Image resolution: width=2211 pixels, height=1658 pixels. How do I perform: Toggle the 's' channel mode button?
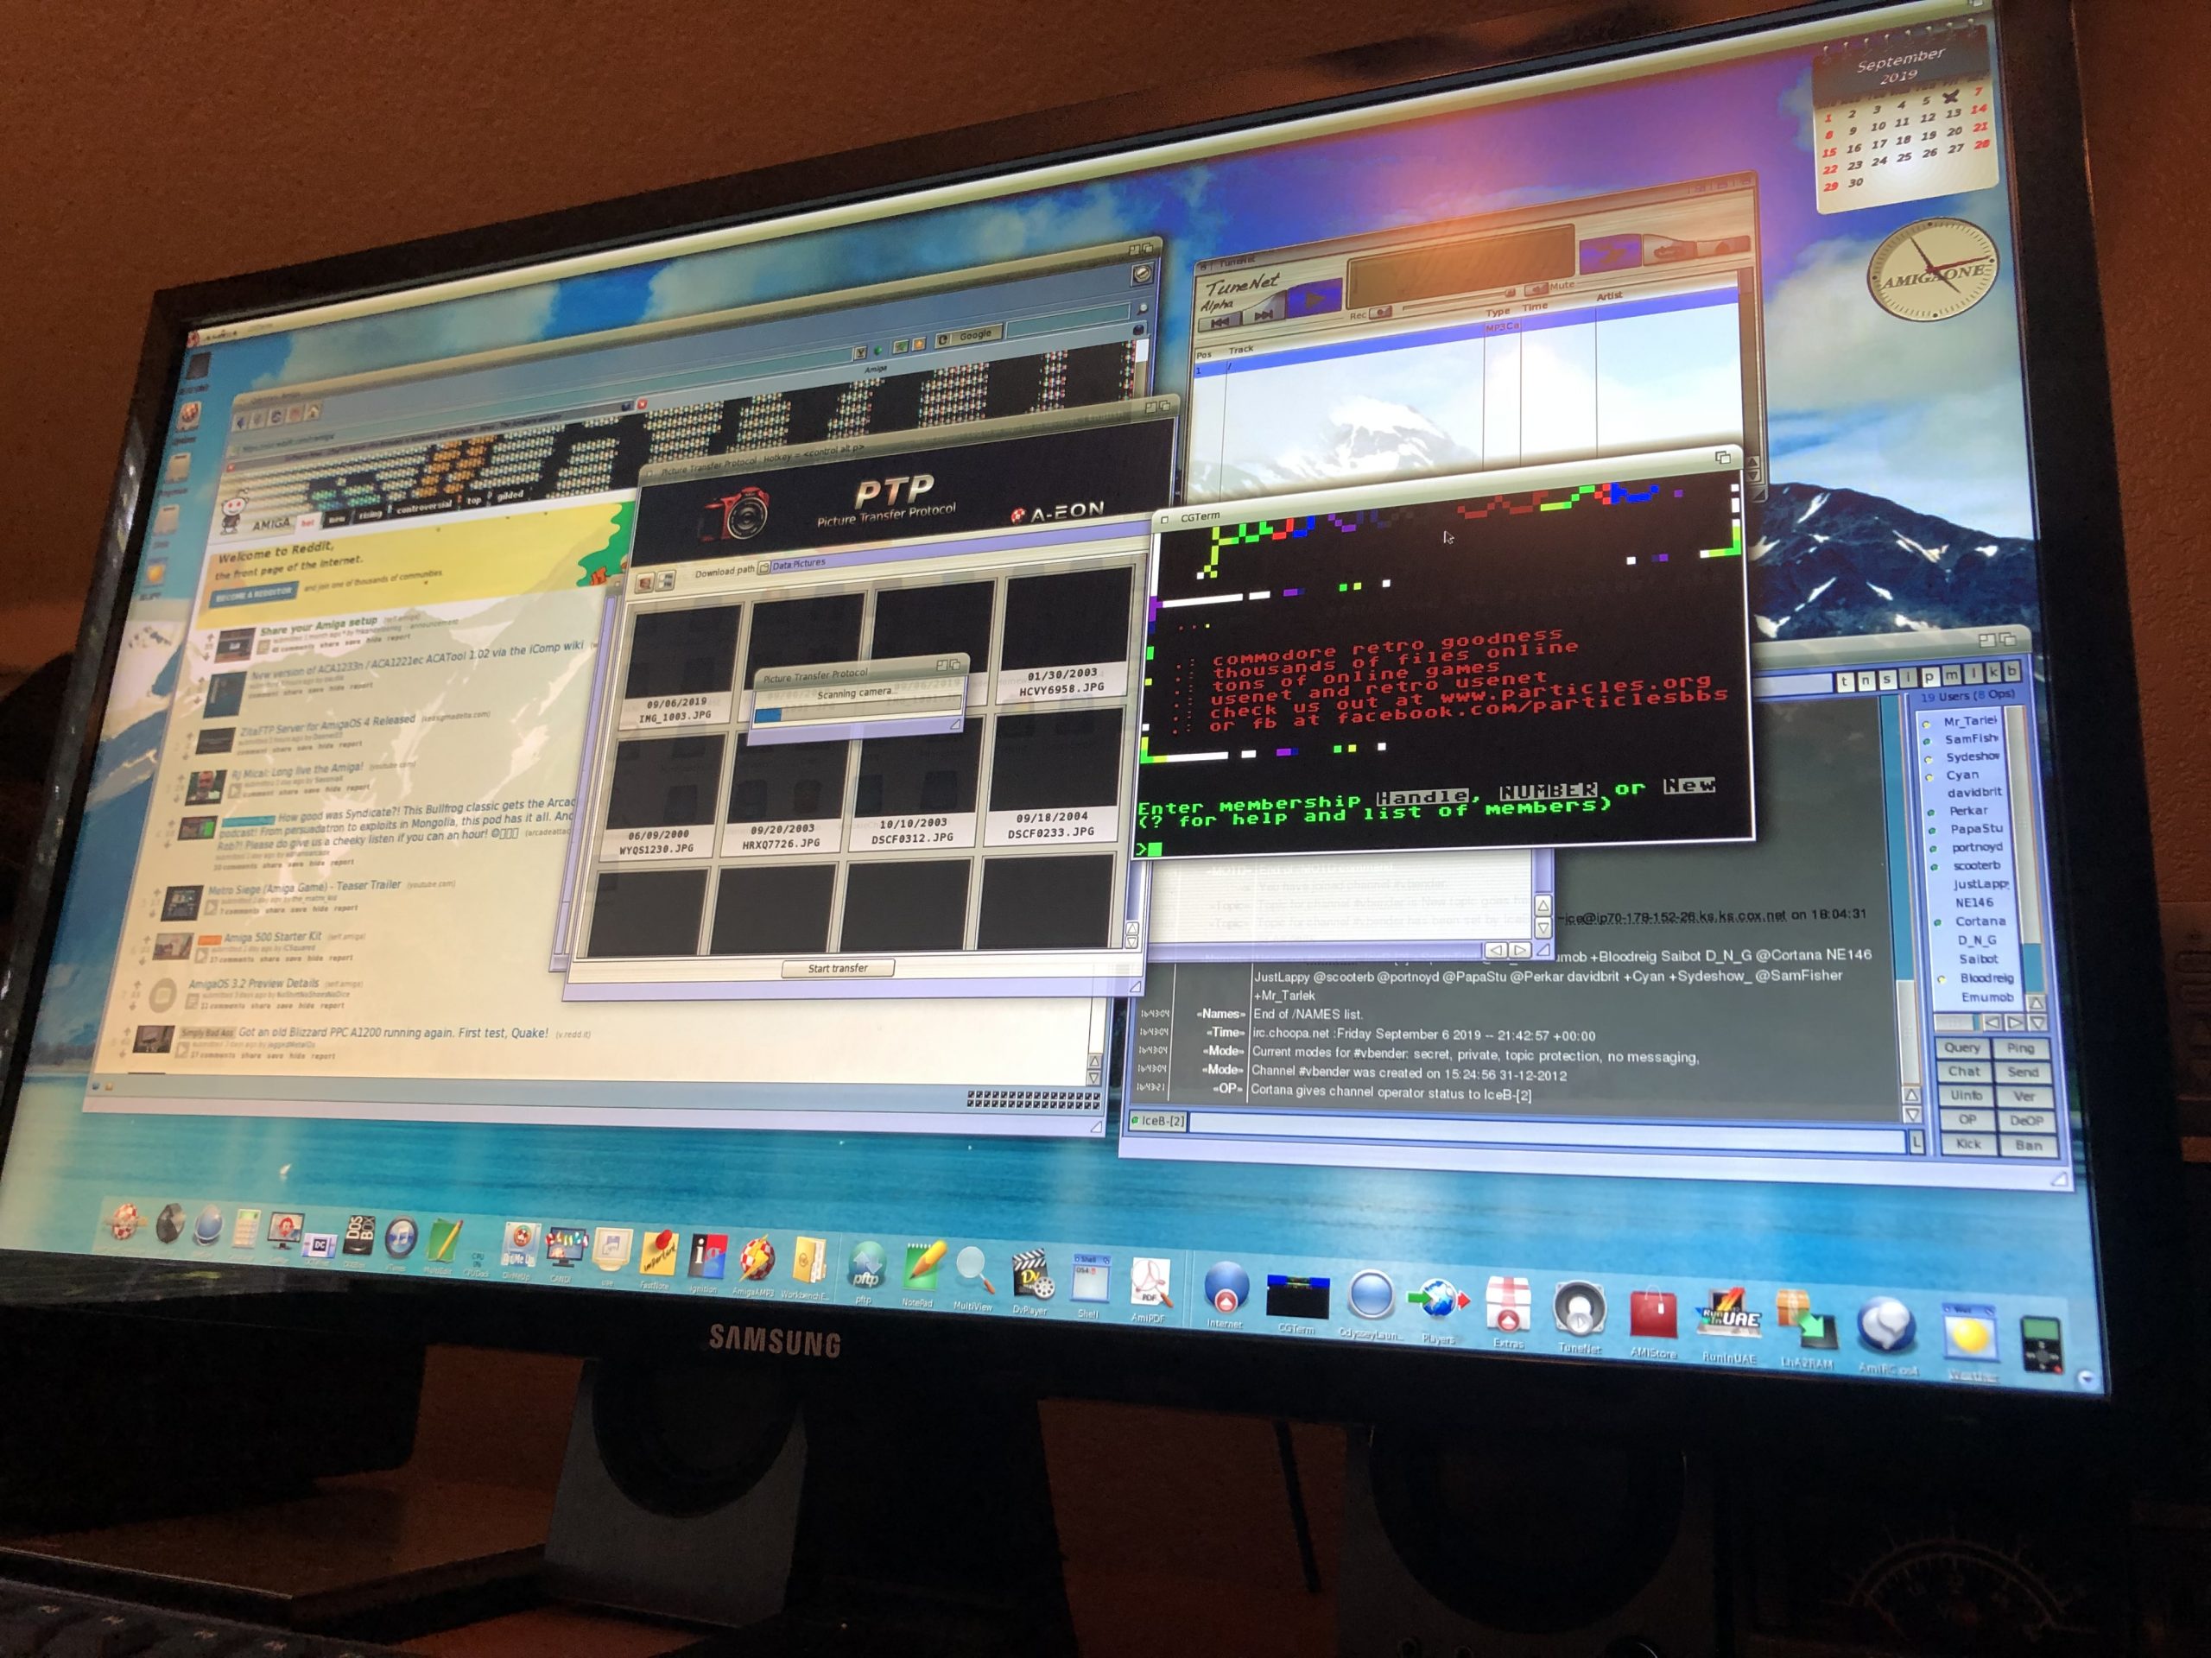point(1887,678)
